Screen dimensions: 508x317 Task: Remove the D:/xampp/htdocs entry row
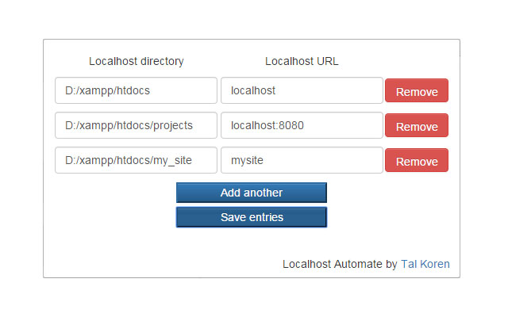tap(417, 91)
